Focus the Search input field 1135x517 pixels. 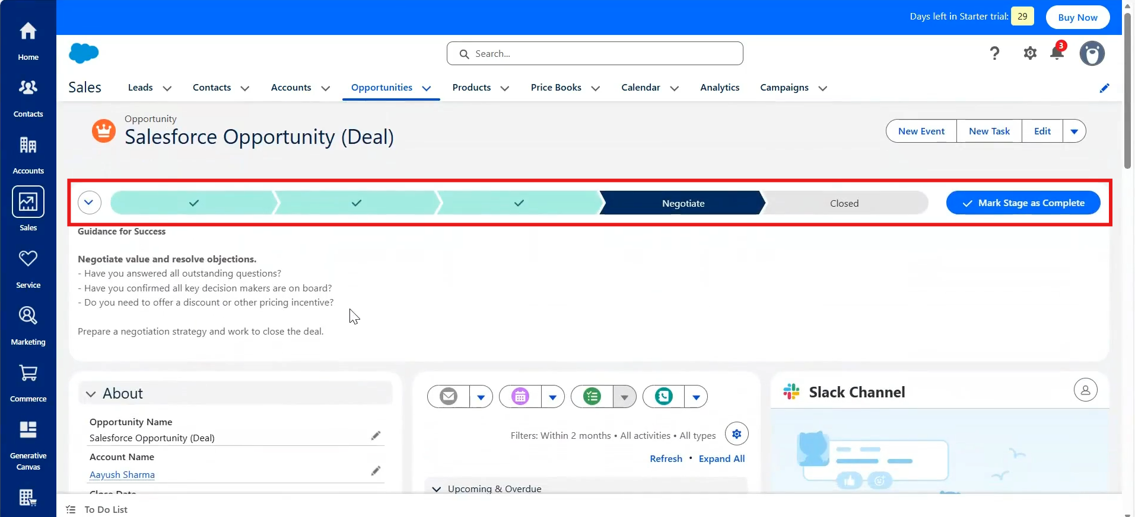[x=594, y=53]
